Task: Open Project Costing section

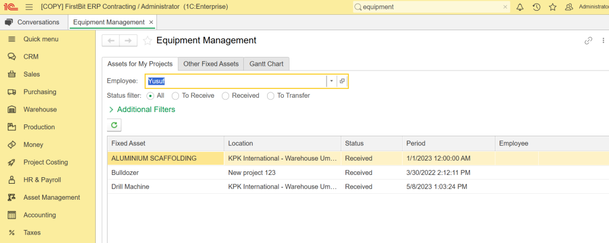Action: tap(45, 162)
